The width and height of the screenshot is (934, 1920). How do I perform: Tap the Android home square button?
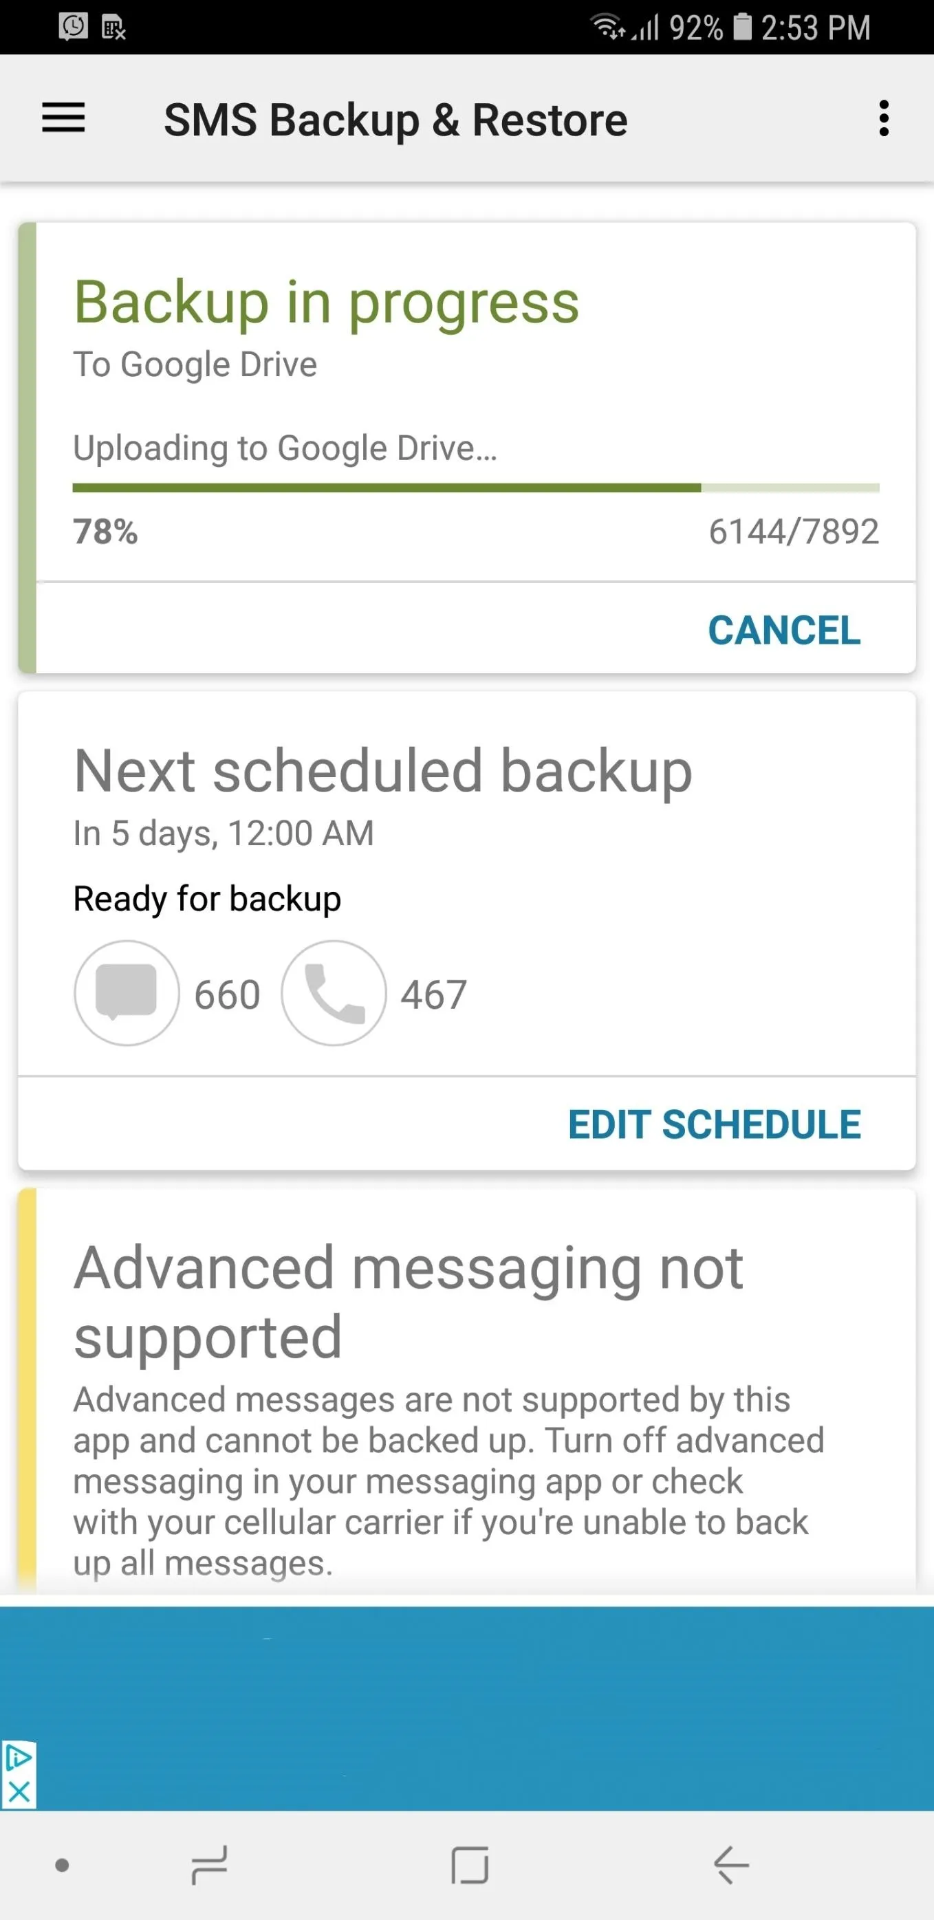click(470, 1866)
